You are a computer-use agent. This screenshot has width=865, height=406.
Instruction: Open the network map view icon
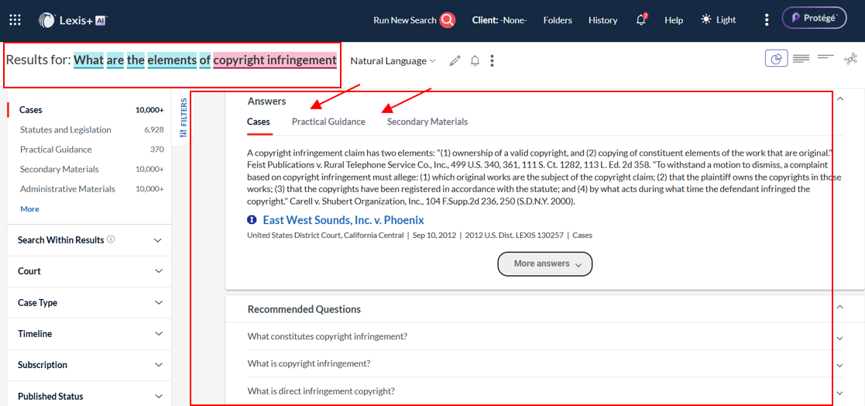tap(850, 58)
